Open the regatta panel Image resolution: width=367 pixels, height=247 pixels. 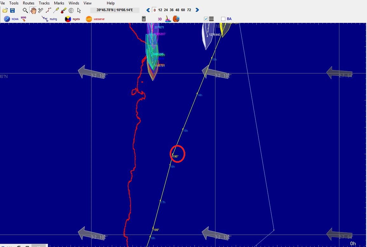point(72,19)
